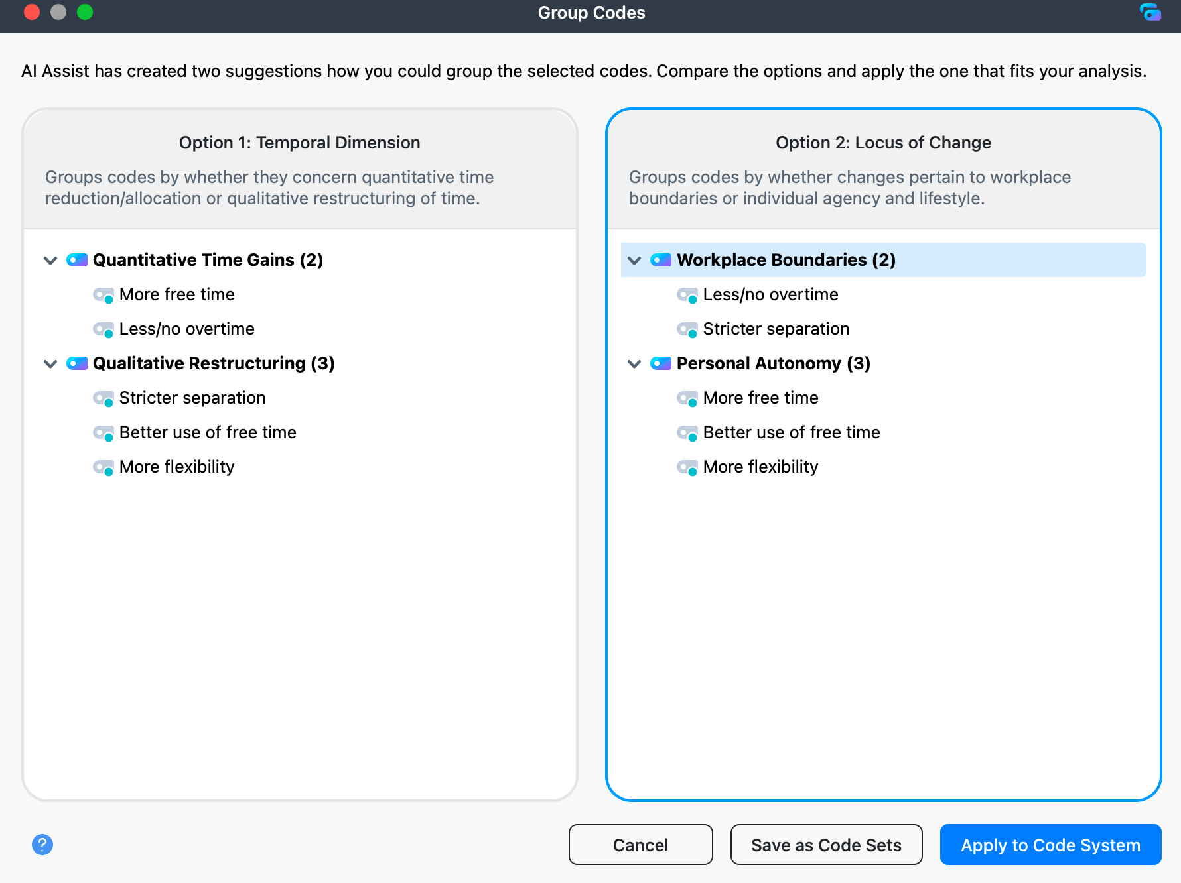Collapse the Qualitative Restructuring group
The image size is (1181, 883).
pos(50,364)
